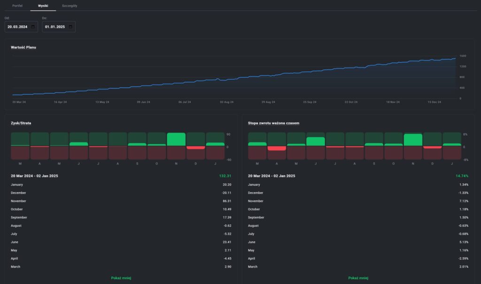Click the start date text 20.03.2024
Viewport: 481px width, 284px height.
17,27
